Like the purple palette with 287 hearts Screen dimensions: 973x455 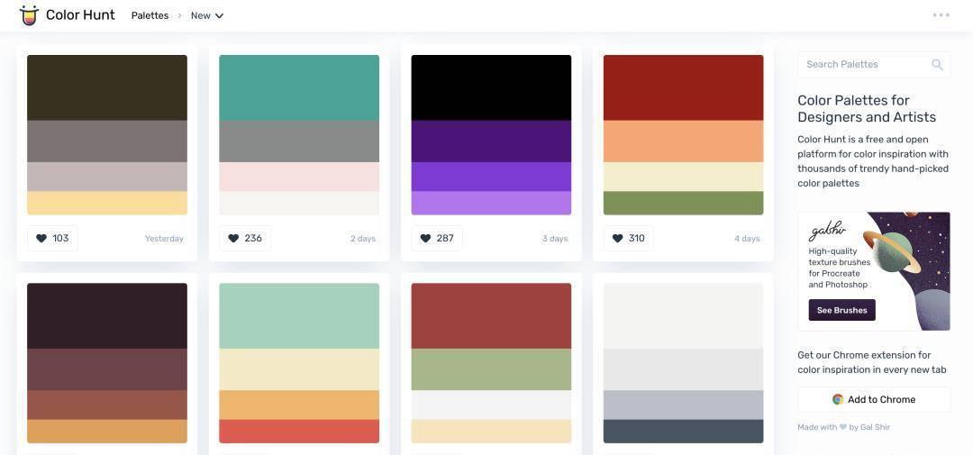(437, 239)
